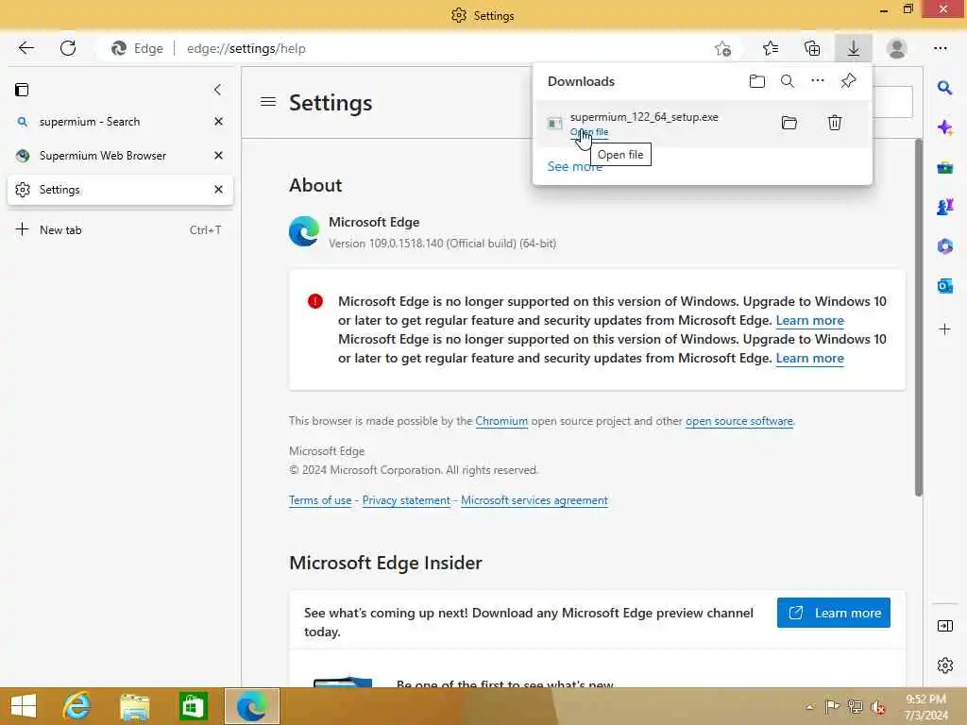Open sidebar Discover sparkle icon
967x725 pixels.
coord(944,127)
